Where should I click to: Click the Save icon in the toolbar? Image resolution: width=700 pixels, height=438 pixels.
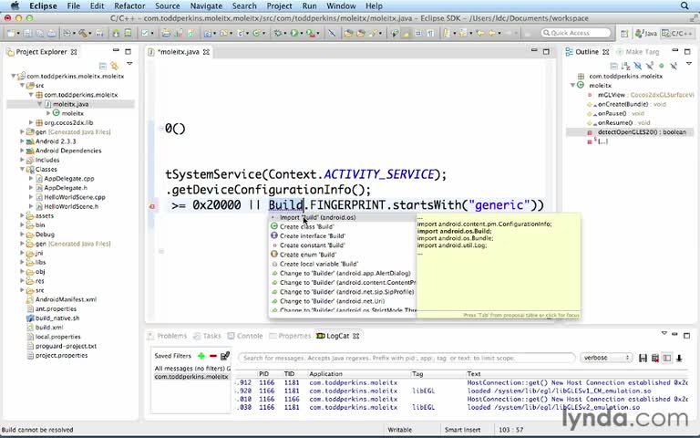point(27,33)
